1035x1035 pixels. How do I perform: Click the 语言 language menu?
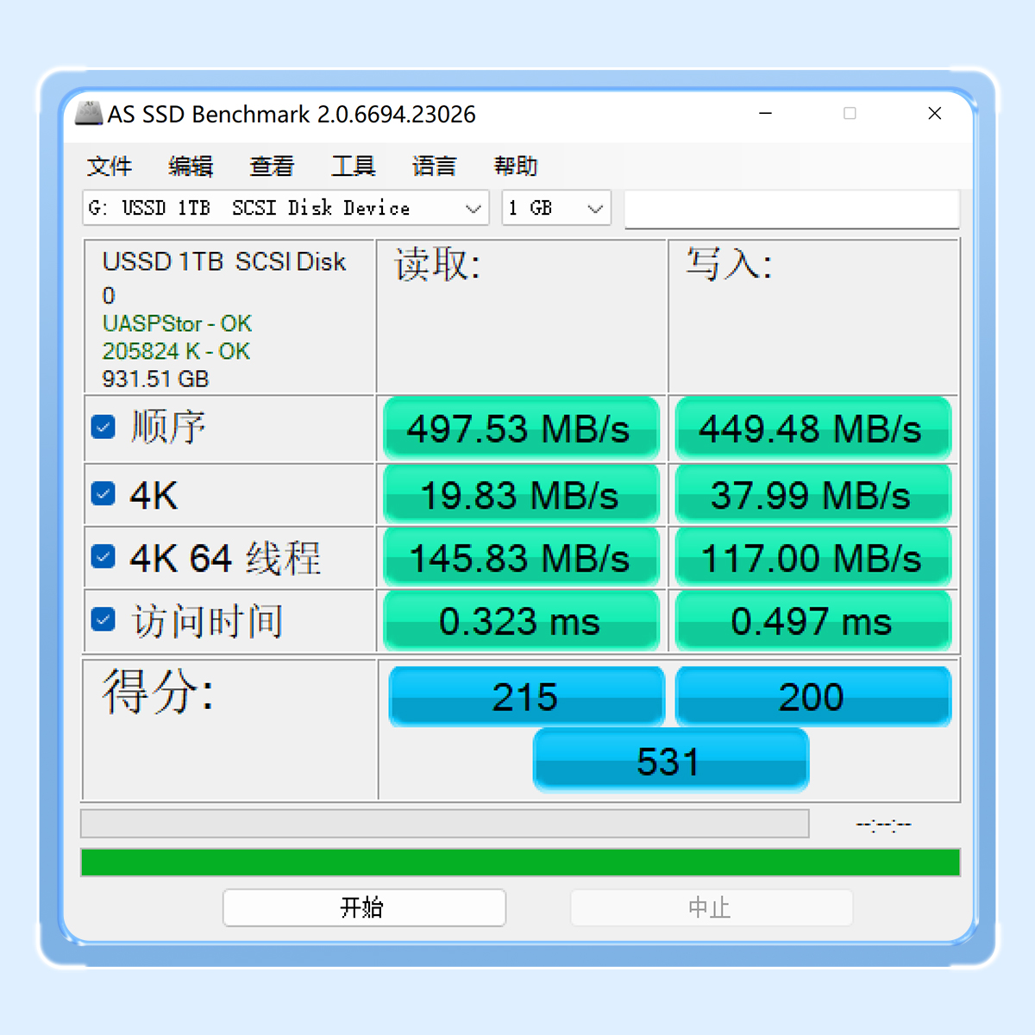click(434, 166)
